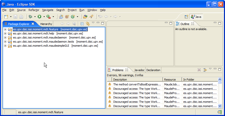Image resolution: width=225 pixels, height=116 pixels.
Task: Sort by the Resource column header
Action: click(x=172, y=80)
